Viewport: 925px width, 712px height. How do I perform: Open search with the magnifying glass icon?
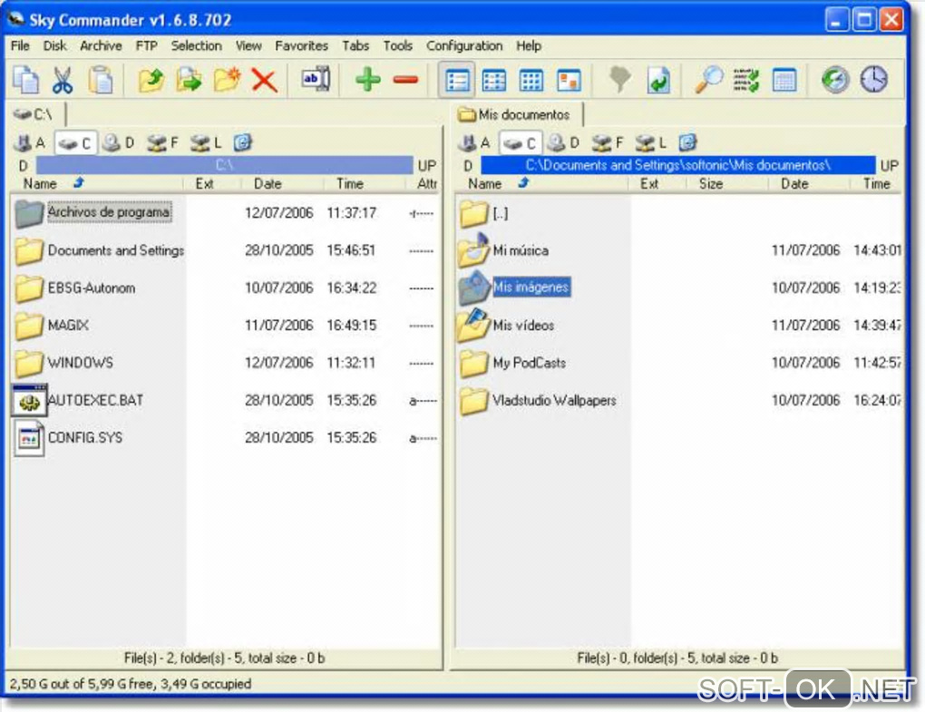[708, 80]
